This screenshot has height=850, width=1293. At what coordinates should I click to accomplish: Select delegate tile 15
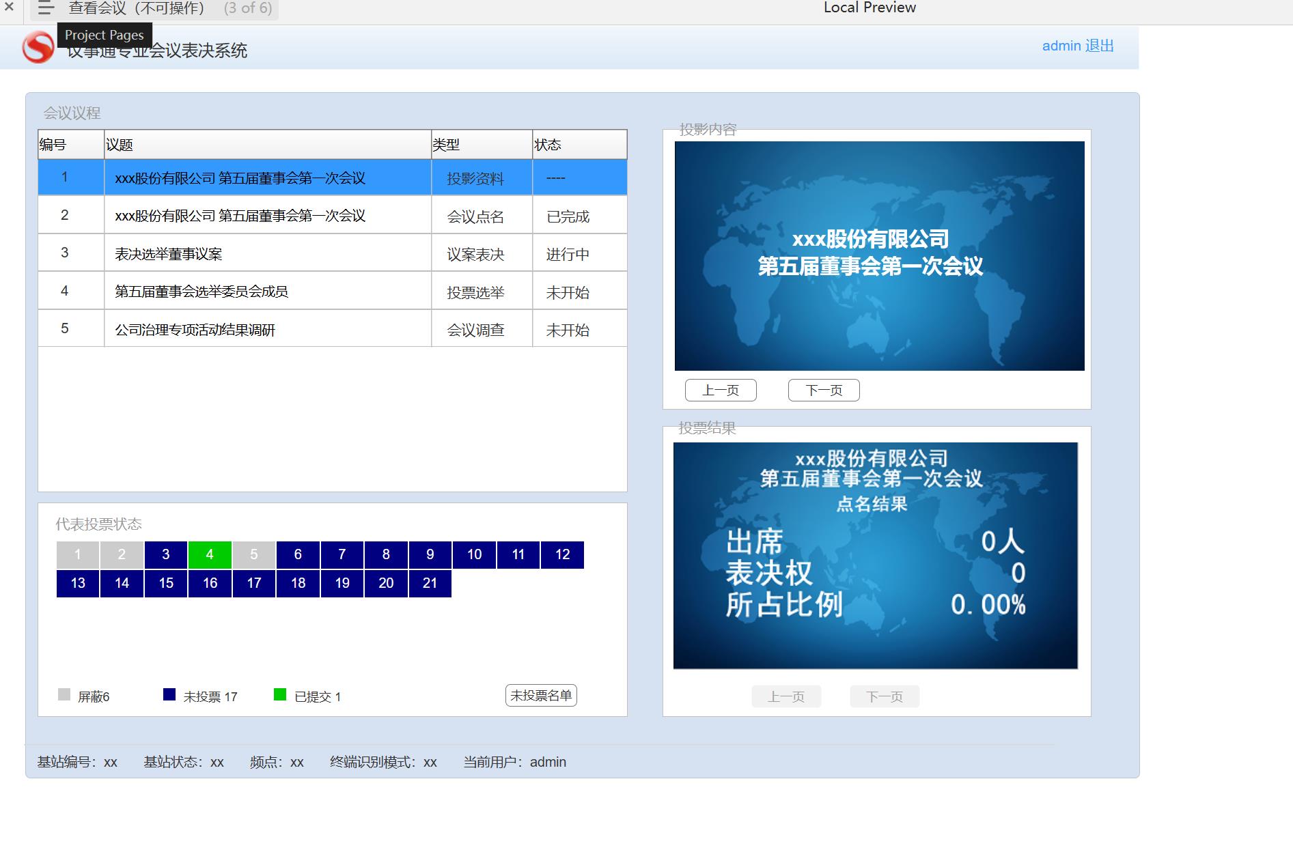(166, 583)
